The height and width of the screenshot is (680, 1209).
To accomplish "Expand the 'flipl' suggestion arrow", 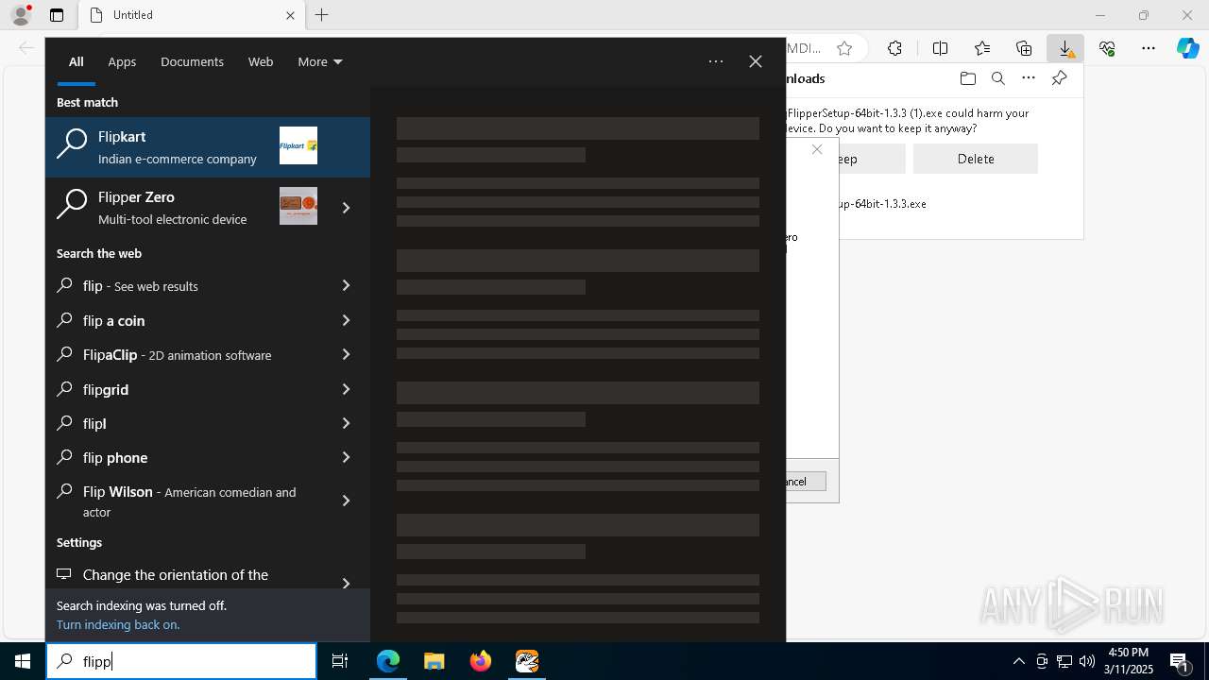I will 347,423.
